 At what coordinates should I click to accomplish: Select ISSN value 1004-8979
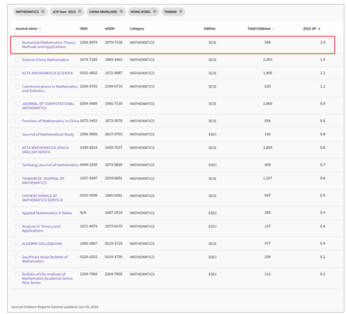click(89, 43)
